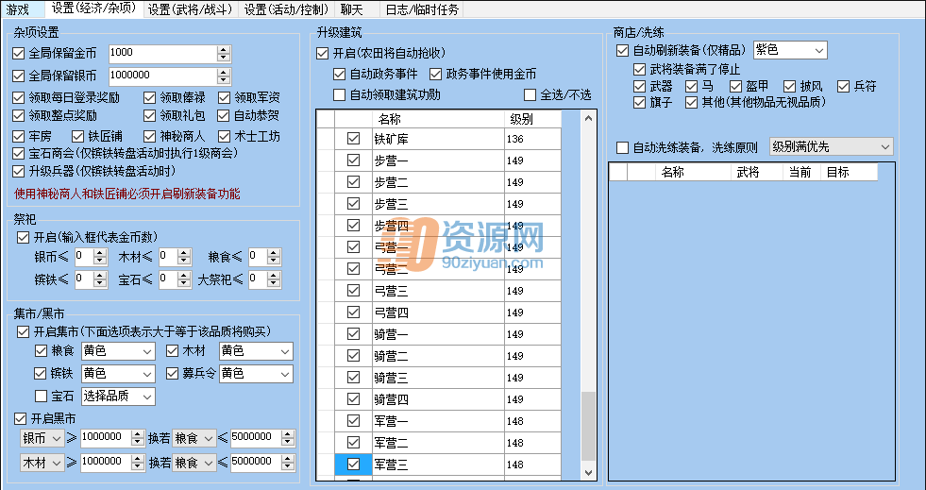This screenshot has height=490, width=926.
Task: Toggle the 开启黑市 checkbox
Action: point(21,419)
